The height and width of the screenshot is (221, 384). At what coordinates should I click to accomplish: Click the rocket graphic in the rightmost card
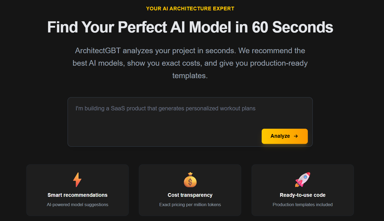click(x=302, y=180)
